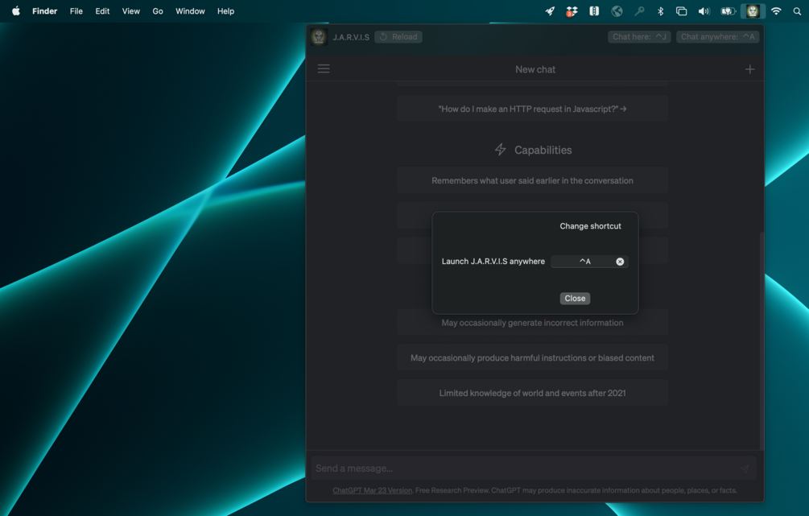Screen dimensions: 809x516
Task: Open the File menu
Action: [x=76, y=10]
